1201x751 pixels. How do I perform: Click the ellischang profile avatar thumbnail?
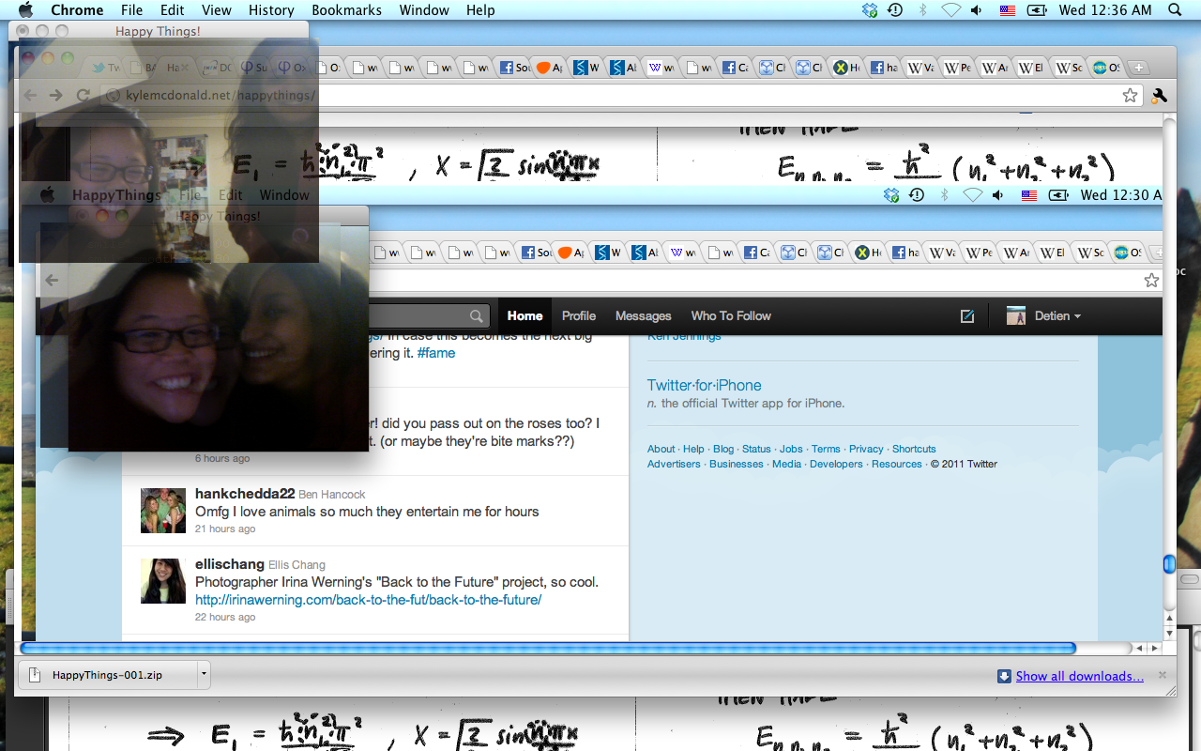[162, 581]
